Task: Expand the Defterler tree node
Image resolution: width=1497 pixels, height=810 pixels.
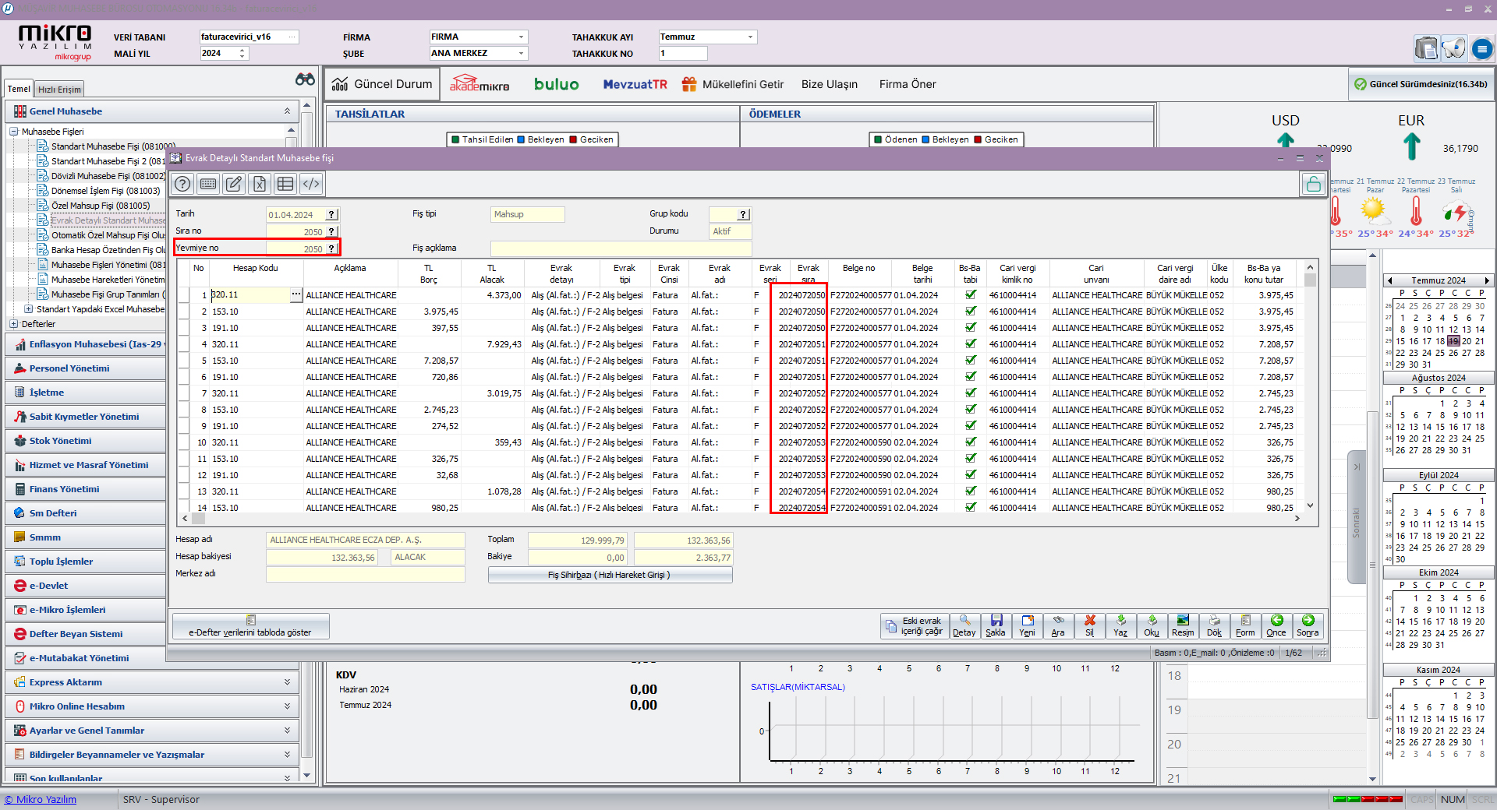Action: point(13,324)
